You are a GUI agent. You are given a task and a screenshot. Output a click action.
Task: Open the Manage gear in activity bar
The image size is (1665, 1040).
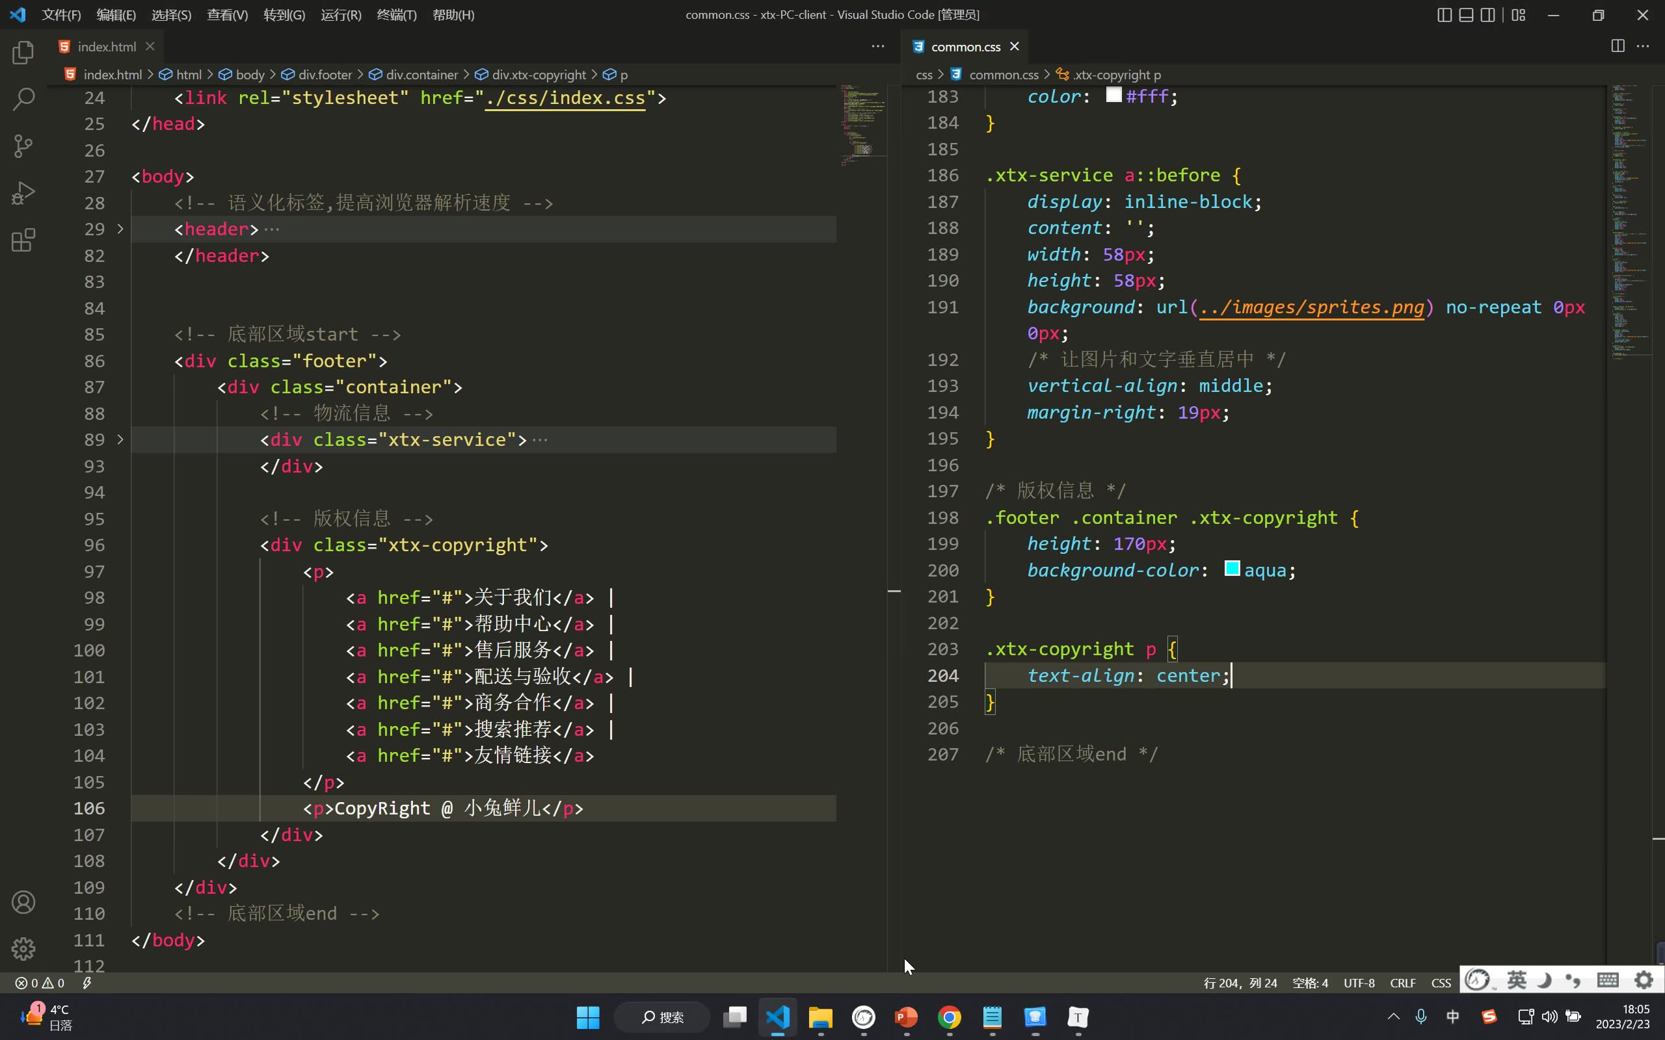click(23, 948)
